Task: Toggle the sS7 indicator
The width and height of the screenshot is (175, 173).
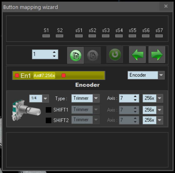Action: point(159,36)
